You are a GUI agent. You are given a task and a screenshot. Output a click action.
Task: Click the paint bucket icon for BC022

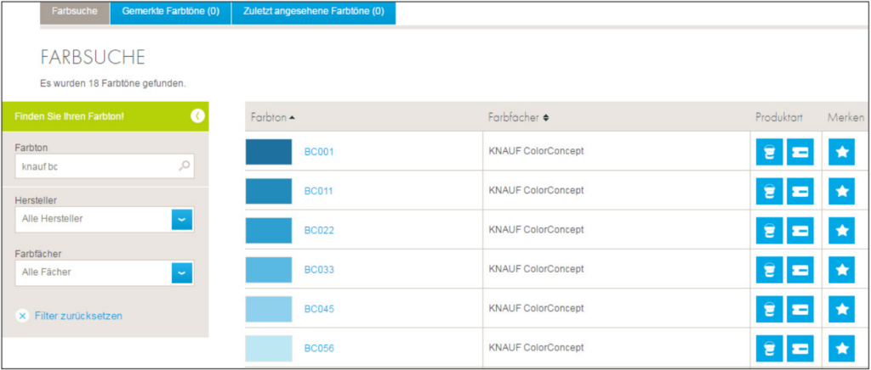pyautogui.click(x=770, y=230)
